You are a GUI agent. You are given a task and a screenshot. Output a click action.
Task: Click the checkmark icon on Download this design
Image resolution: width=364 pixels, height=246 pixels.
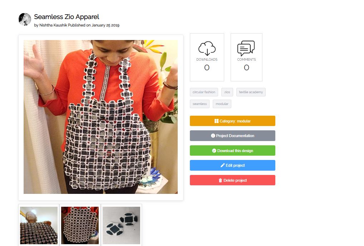(214, 151)
